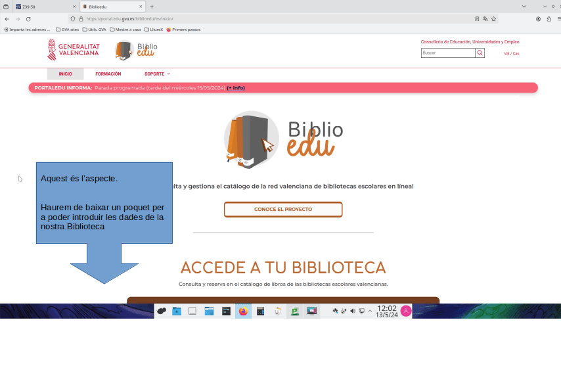List all tabs with the chevron
The width and height of the screenshot is (561, 385).
tap(524, 7)
